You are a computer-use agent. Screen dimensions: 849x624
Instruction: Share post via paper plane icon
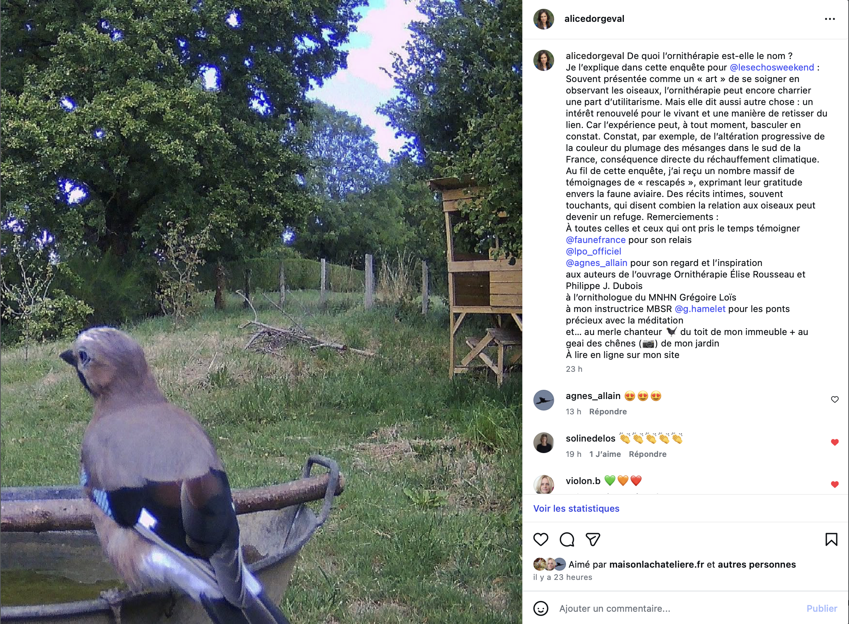click(593, 539)
